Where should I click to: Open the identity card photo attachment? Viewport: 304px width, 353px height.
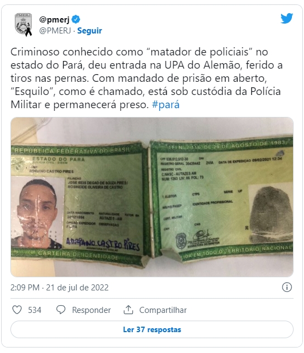click(152, 197)
